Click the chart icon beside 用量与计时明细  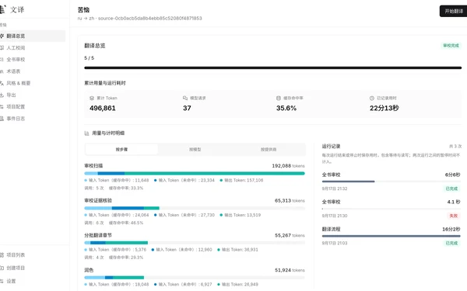tap(86, 133)
